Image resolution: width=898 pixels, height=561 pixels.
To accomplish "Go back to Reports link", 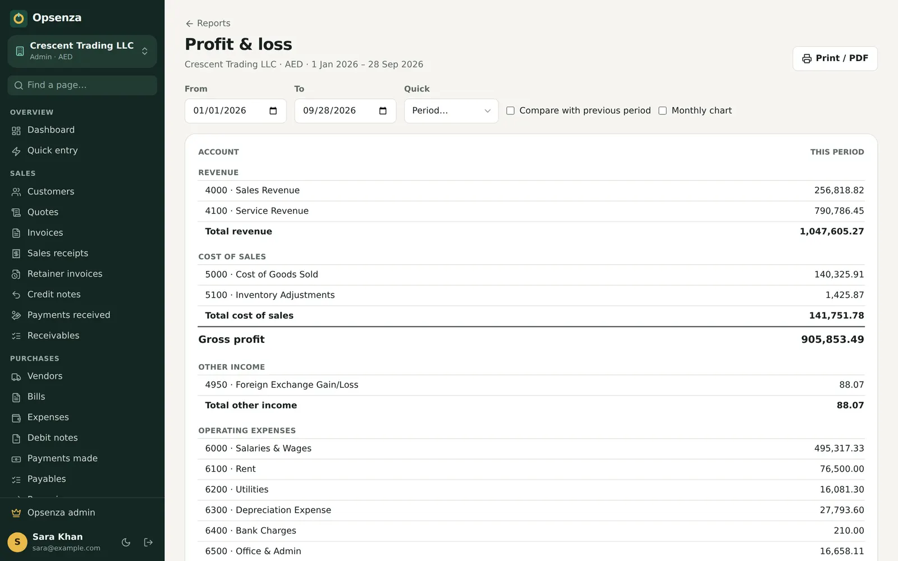I will (x=208, y=24).
